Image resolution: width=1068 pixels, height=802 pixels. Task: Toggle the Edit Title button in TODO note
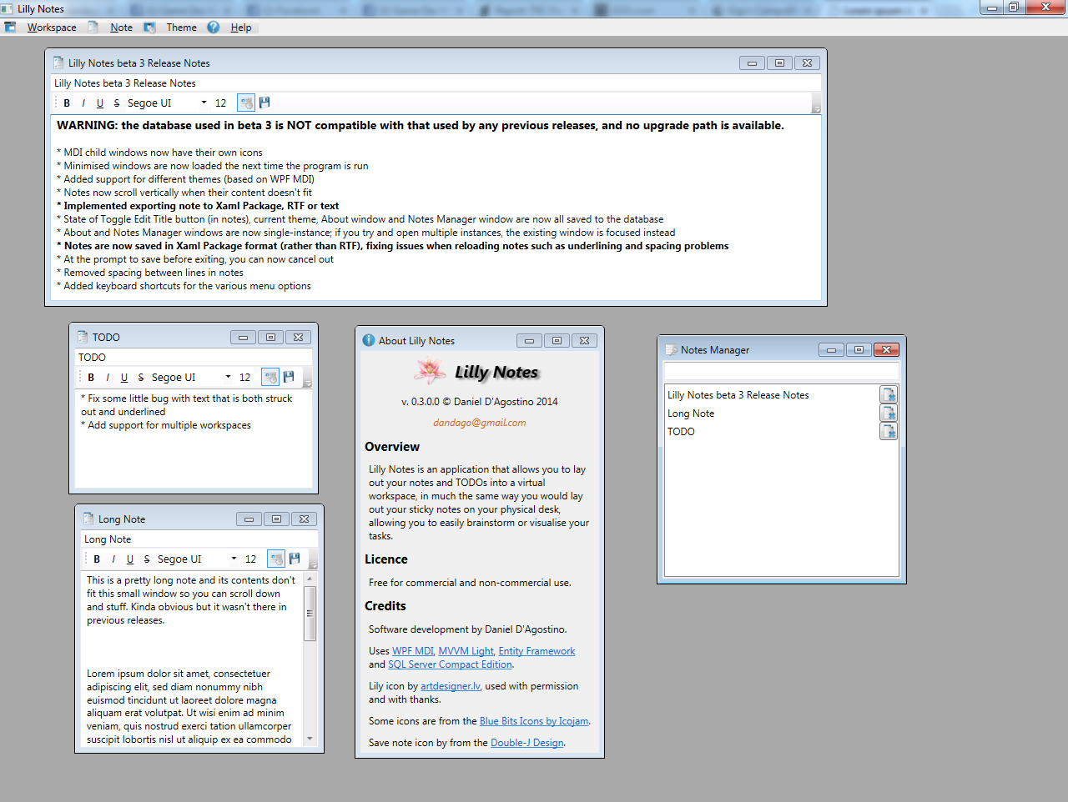pos(270,377)
